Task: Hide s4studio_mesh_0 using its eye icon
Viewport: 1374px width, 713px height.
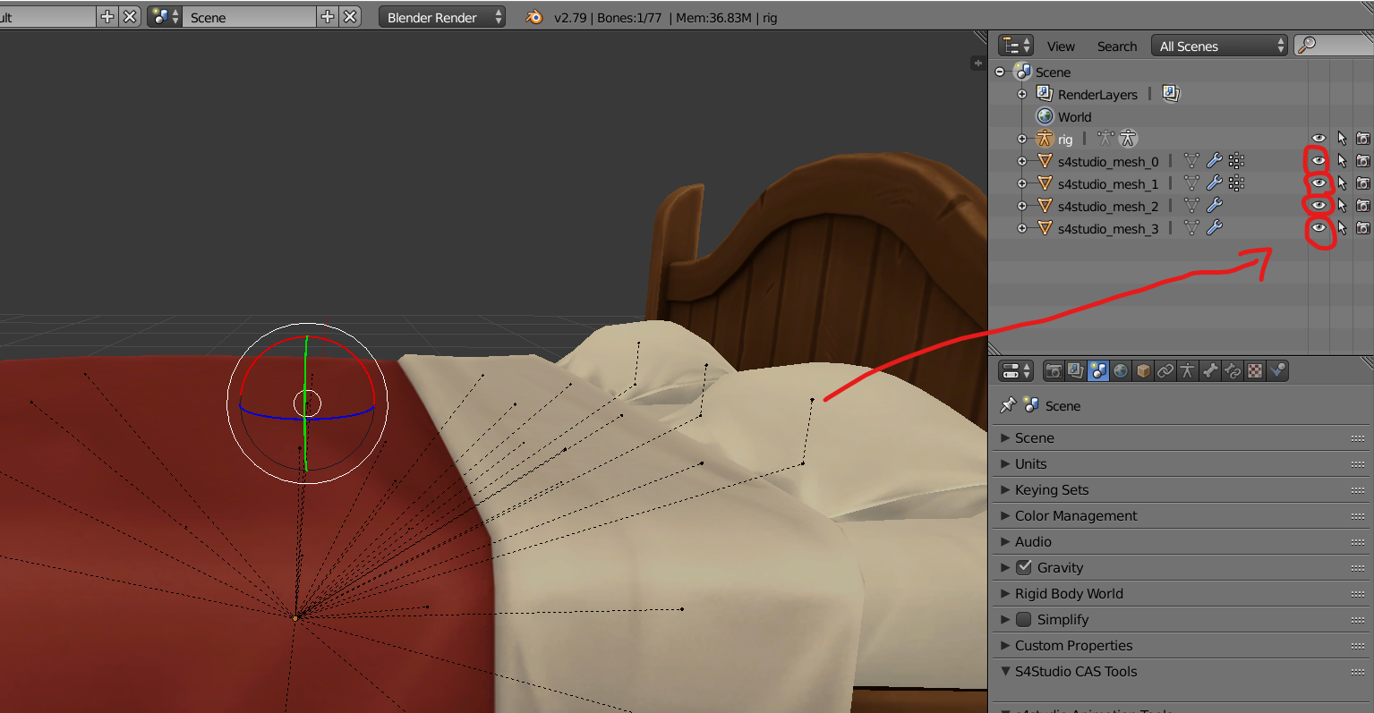Action: [1319, 161]
